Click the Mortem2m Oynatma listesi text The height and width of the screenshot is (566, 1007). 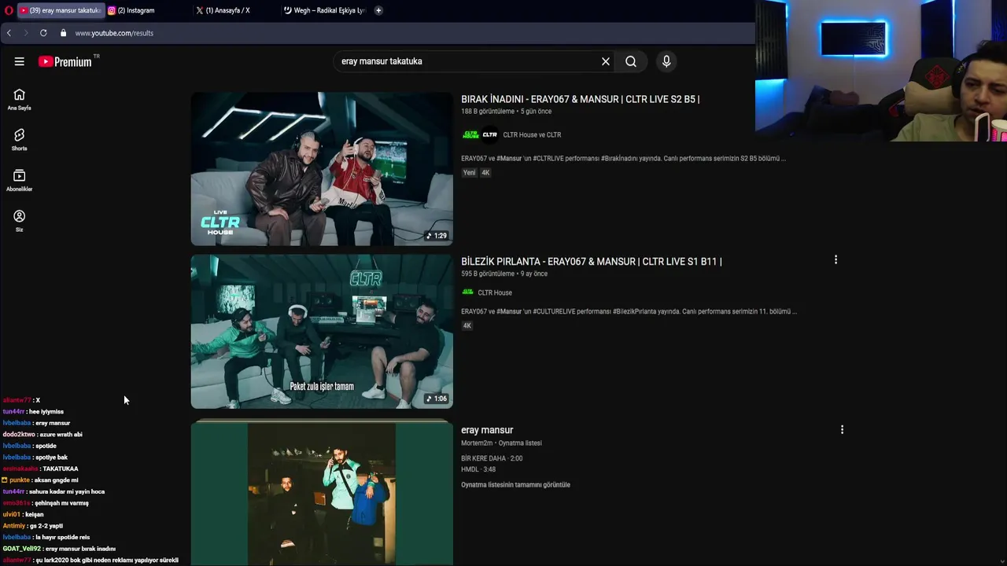(501, 443)
